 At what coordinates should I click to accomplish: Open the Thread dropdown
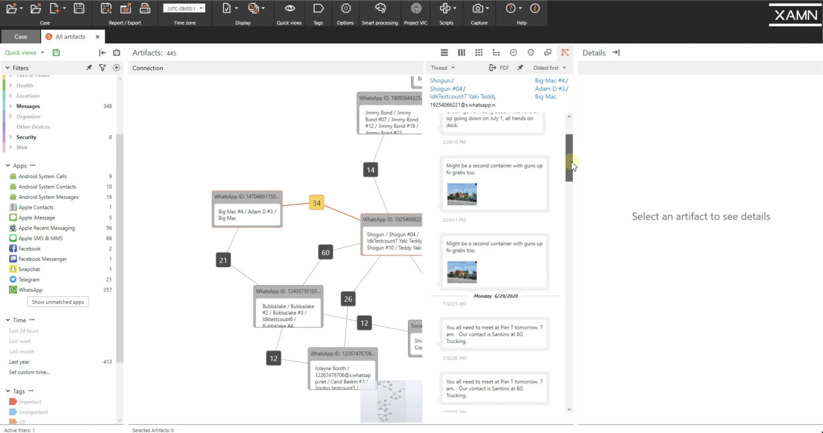click(441, 67)
